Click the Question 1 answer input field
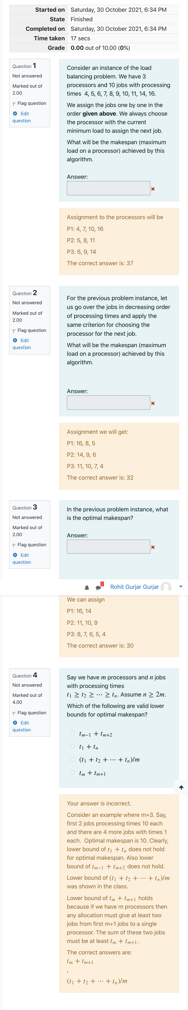 [108, 188]
